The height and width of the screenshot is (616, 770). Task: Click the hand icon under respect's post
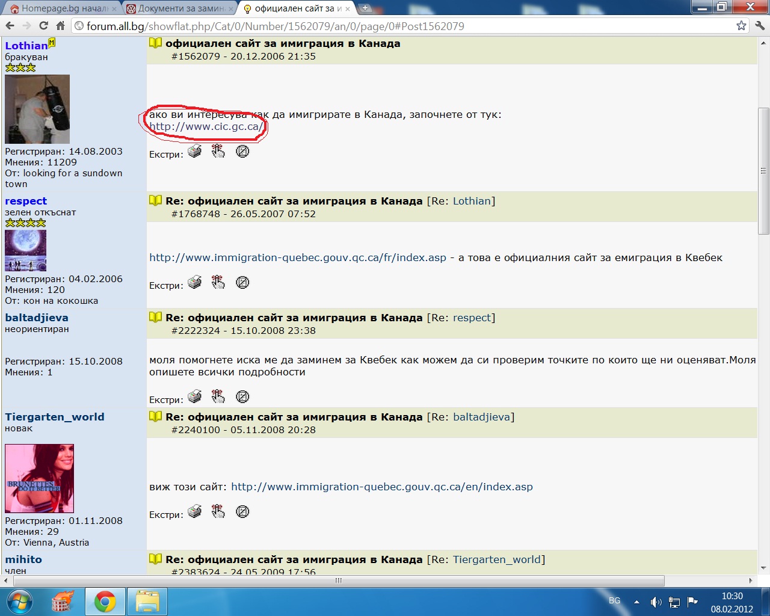[x=218, y=282]
